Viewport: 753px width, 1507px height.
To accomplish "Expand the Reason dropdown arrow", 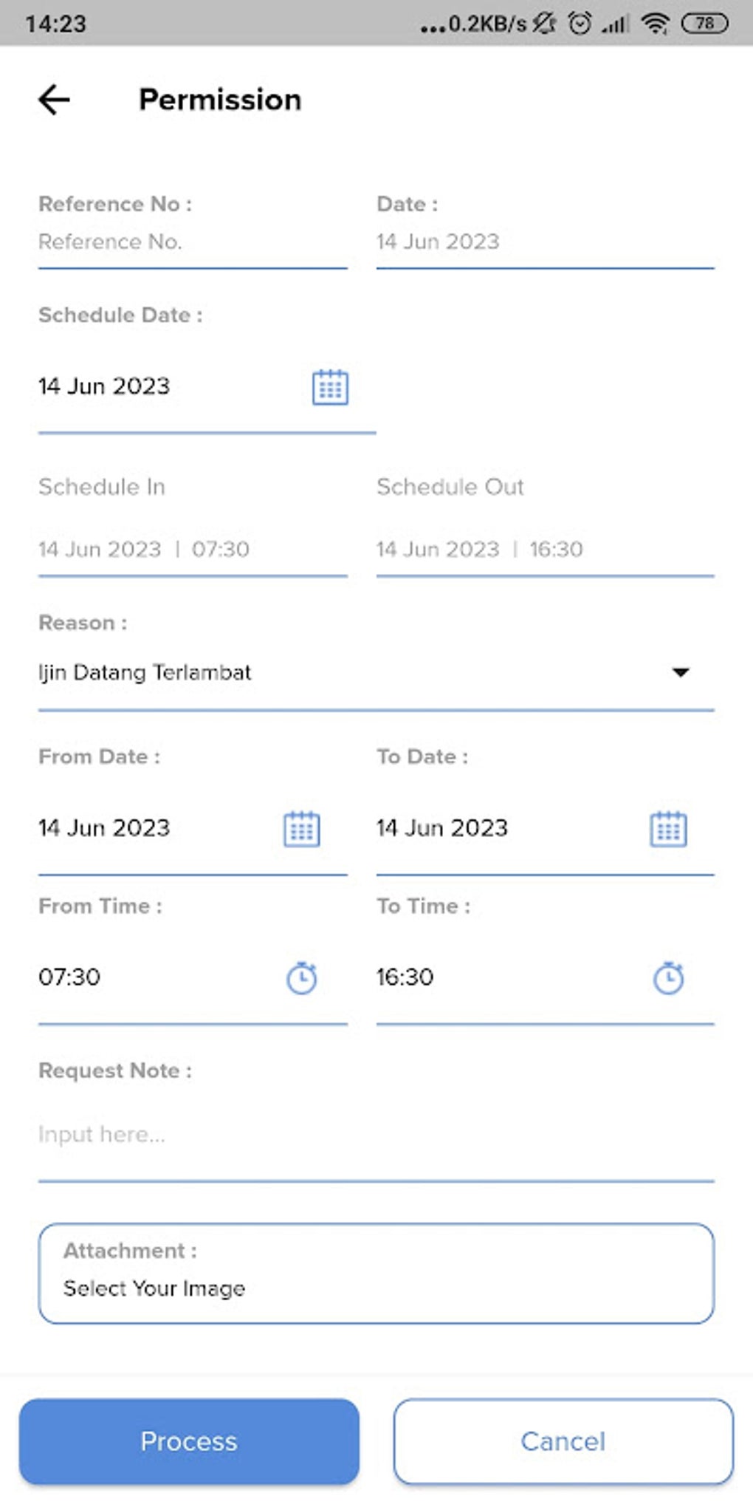I will click(680, 672).
